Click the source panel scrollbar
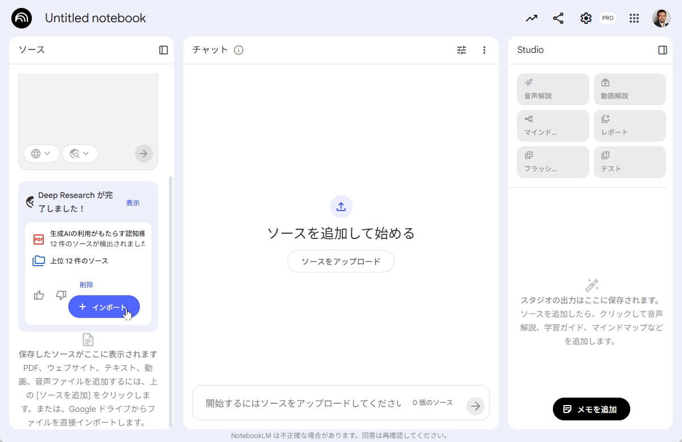682x442 pixels. pyautogui.click(x=171, y=302)
